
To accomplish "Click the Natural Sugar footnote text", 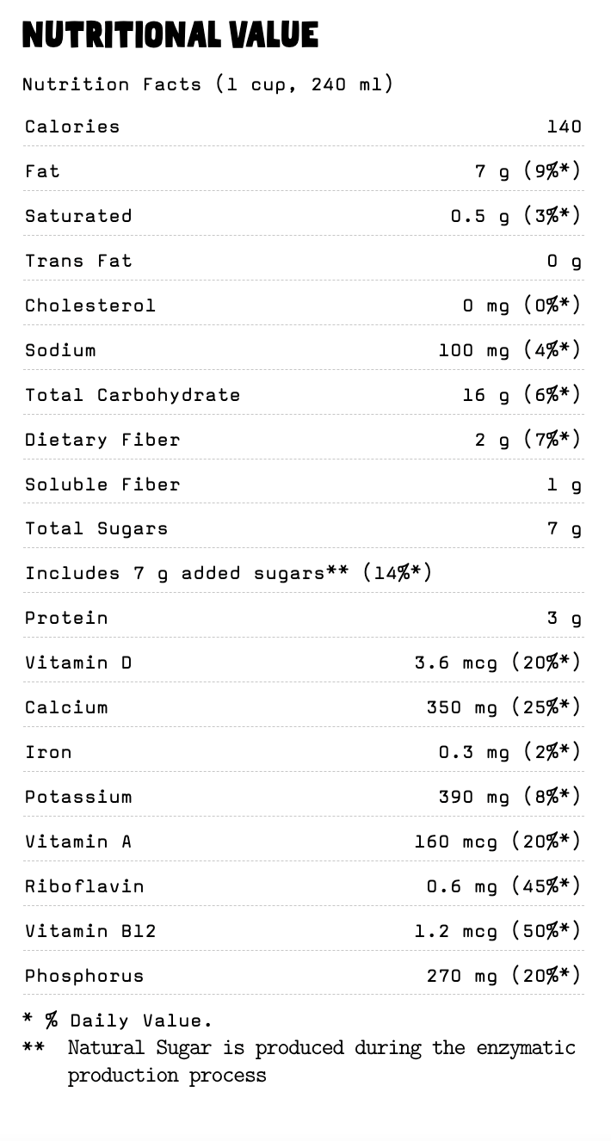I will point(322,1061).
